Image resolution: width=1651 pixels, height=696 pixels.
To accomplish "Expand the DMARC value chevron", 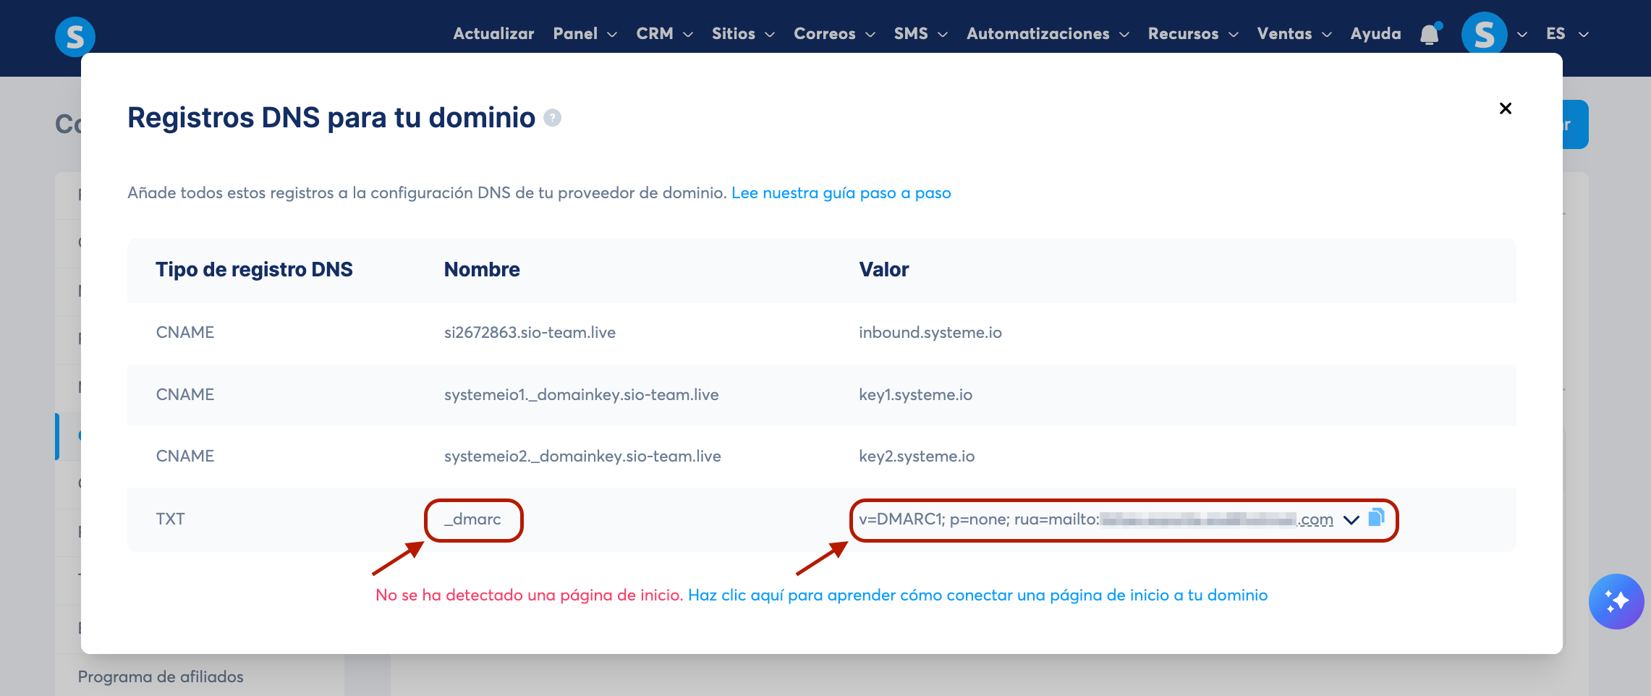I will pyautogui.click(x=1351, y=520).
